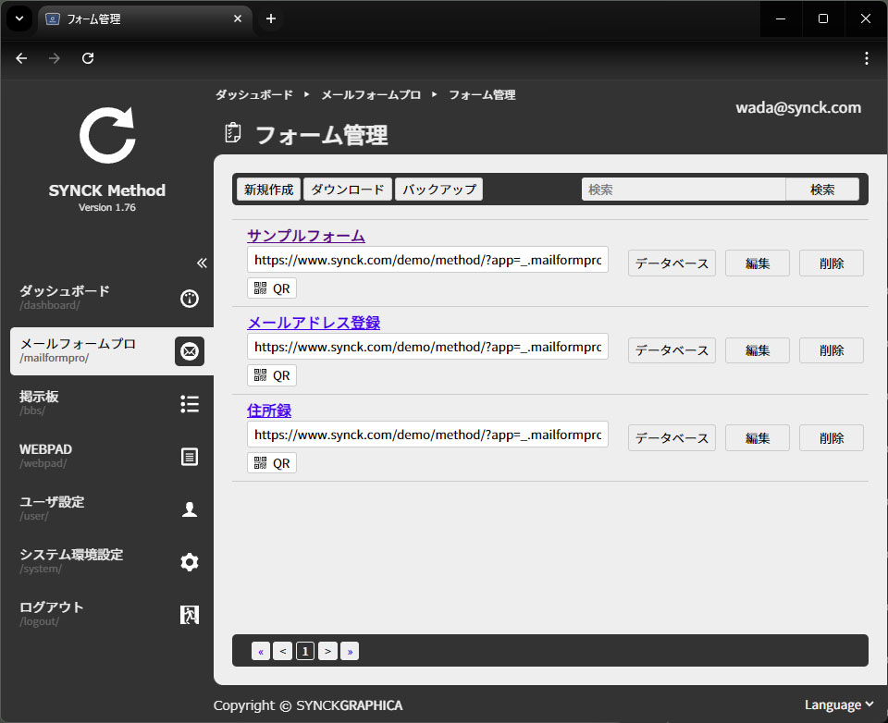Click the mail envelope icon for Mailform Pro

point(190,351)
